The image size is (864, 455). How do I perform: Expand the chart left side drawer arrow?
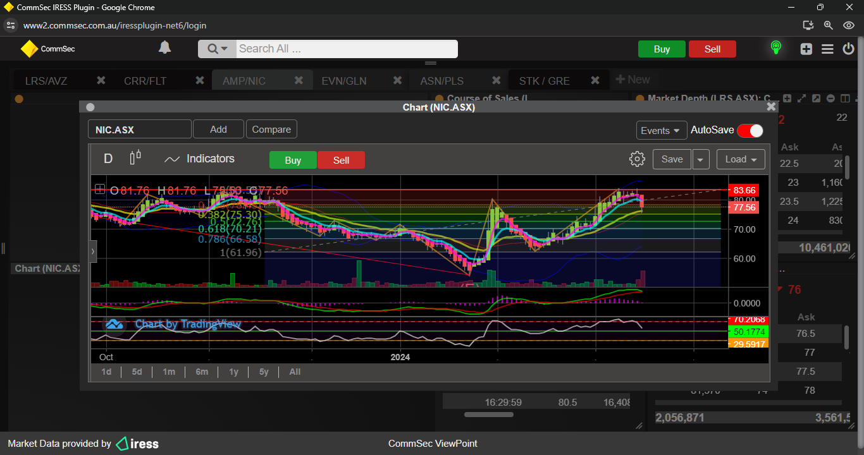(93, 251)
